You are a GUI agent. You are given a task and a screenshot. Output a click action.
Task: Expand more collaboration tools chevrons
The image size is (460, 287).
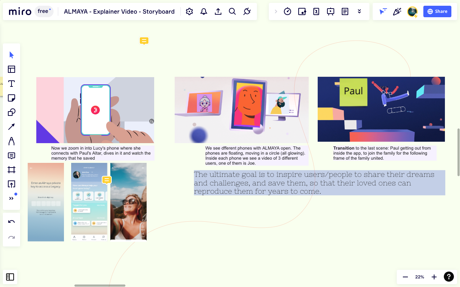click(x=359, y=11)
